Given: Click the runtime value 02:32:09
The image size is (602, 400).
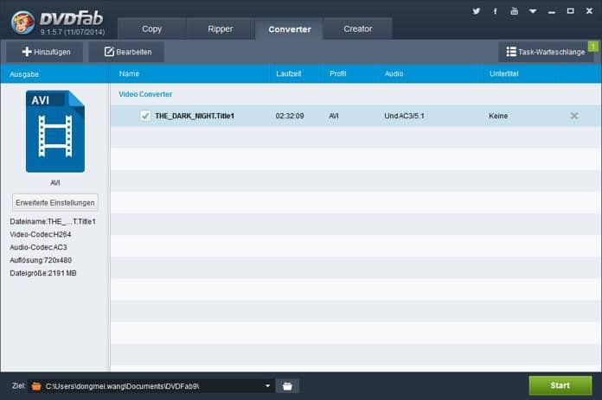Looking at the screenshot, I should (x=290, y=116).
